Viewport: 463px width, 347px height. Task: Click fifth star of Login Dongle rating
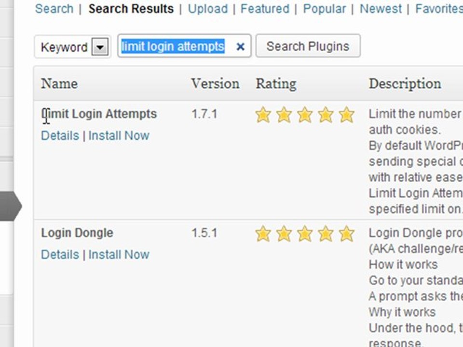pyautogui.click(x=346, y=234)
